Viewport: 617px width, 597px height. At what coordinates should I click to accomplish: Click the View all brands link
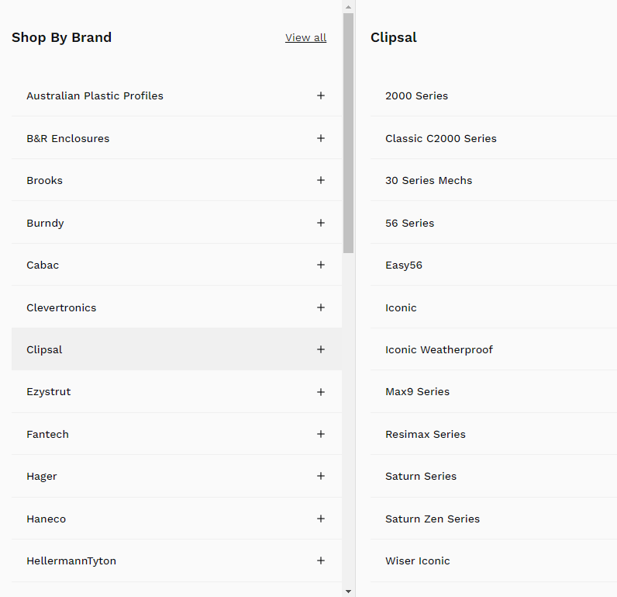[305, 37]
